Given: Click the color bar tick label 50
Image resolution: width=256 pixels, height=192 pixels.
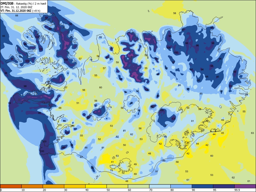Looking at the screenshot, I should [x=108, y=190].
